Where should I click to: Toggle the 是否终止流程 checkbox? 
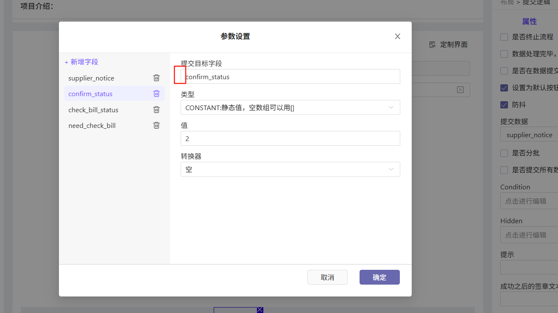click(x=504, y=37)
